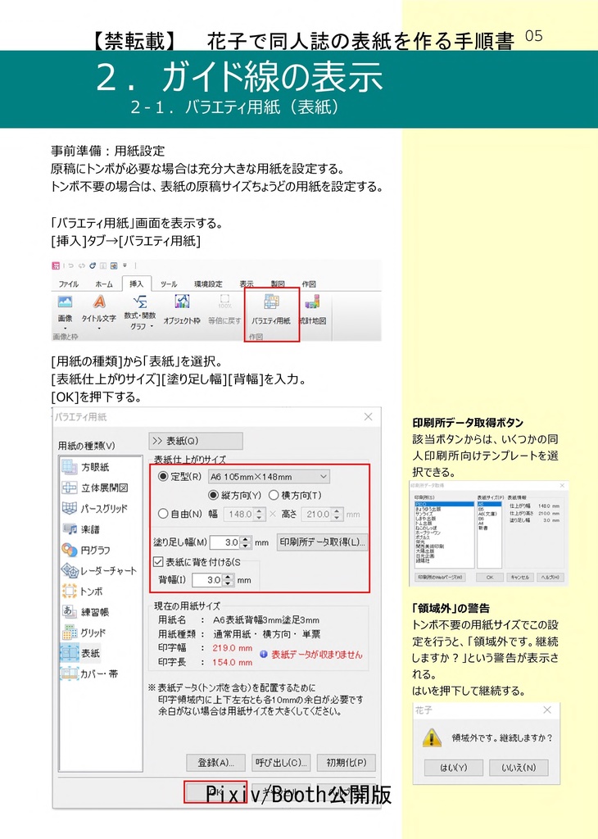
Task: Click the 幅 148.0 spinner arrows
Action: coord(259,515)
